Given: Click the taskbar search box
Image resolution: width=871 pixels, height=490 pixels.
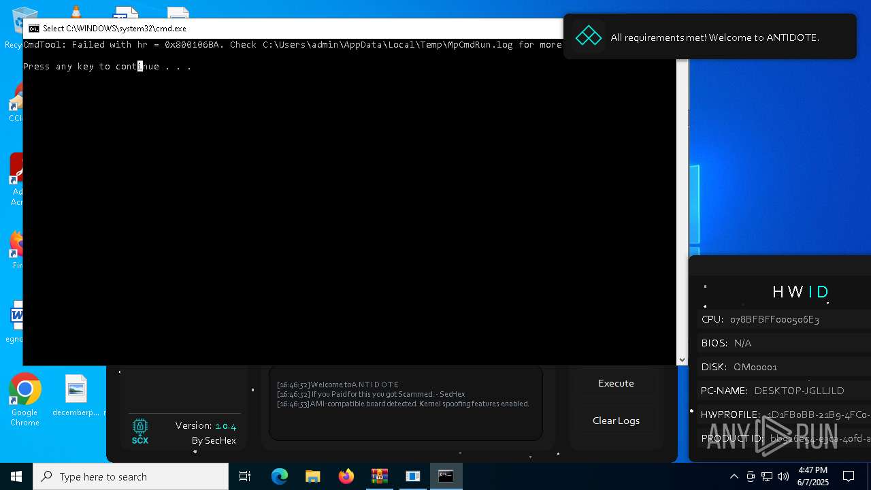Looking at the screenshot, I should click(131, 476).
